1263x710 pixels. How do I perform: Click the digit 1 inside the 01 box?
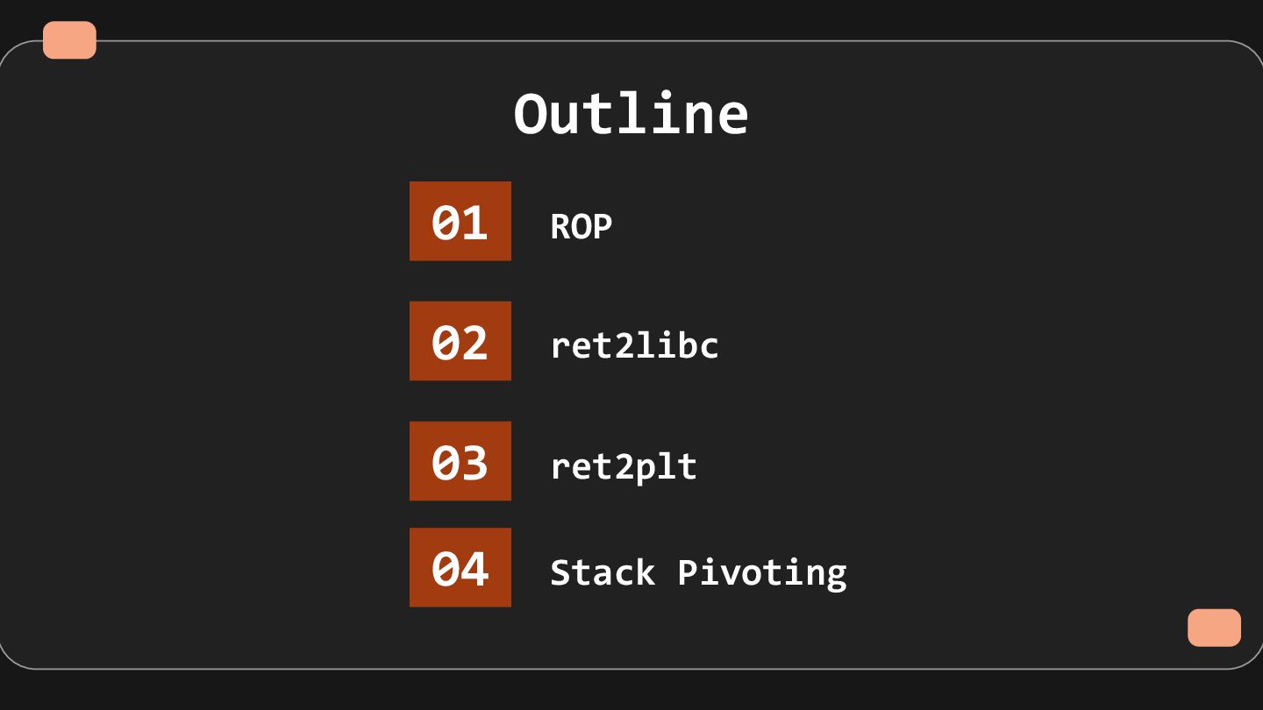[x=475, y=223]
